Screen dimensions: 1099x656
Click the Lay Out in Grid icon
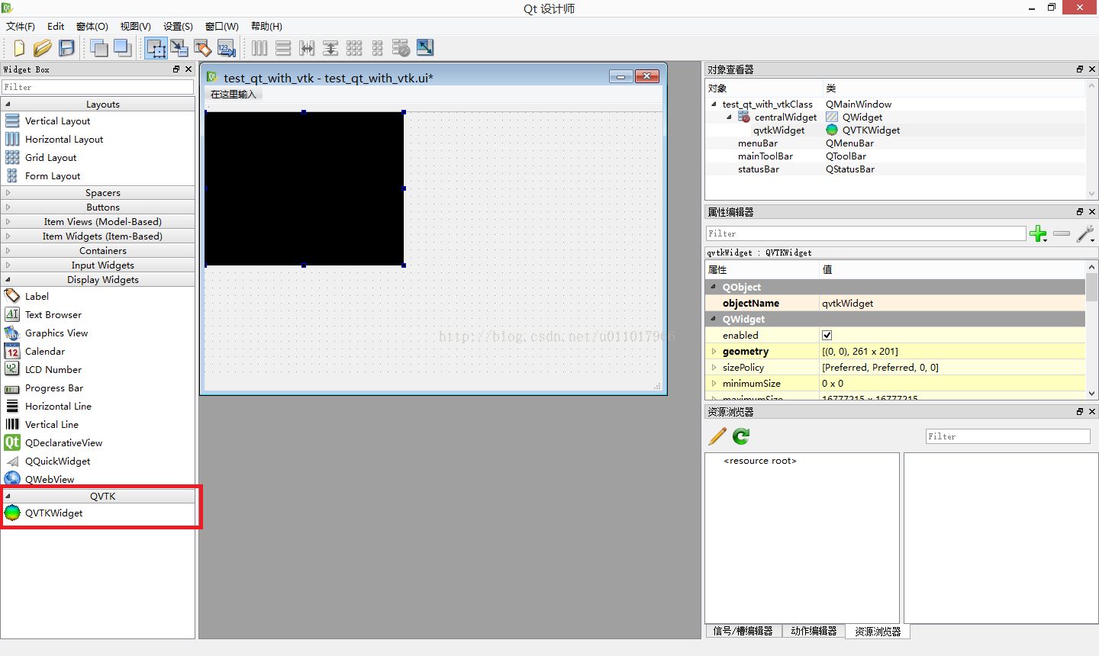coord(354,48)
